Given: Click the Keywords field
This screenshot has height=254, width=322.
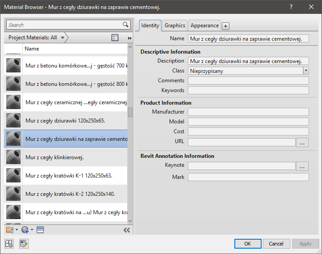Looking at the screenshot, I should click(x=248, y=90).
